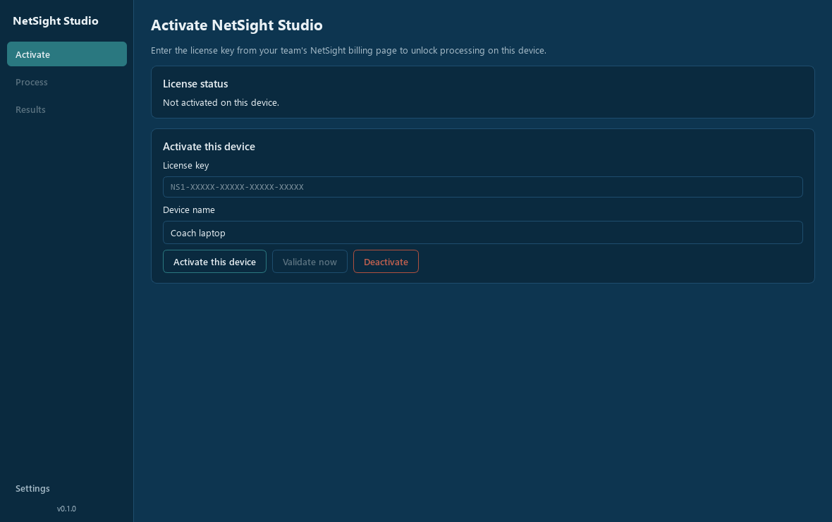Click the billing page instruction sentence
832x522 pixels.
point(348,51)
